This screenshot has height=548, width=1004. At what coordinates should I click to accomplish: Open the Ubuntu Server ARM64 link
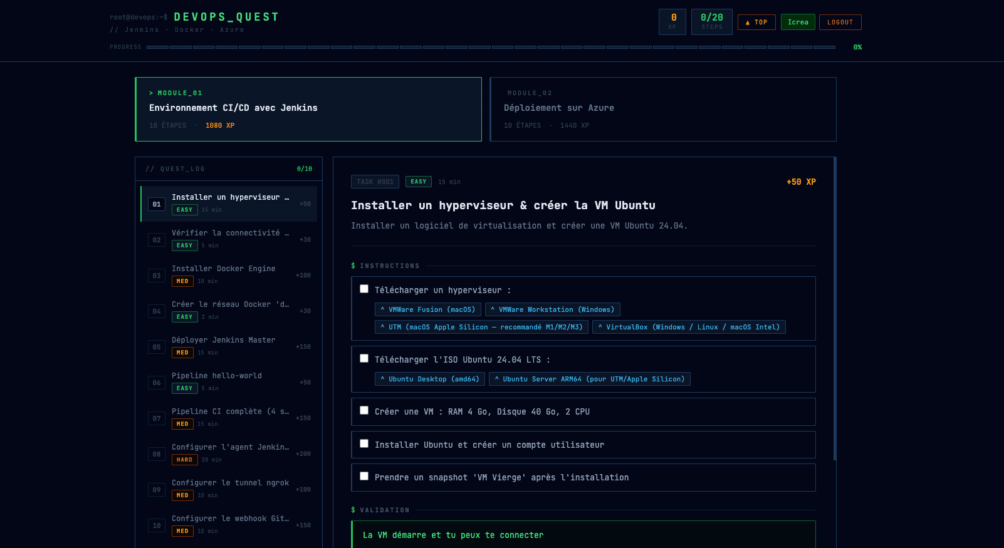pyautogui.click(x=590, y=379)
